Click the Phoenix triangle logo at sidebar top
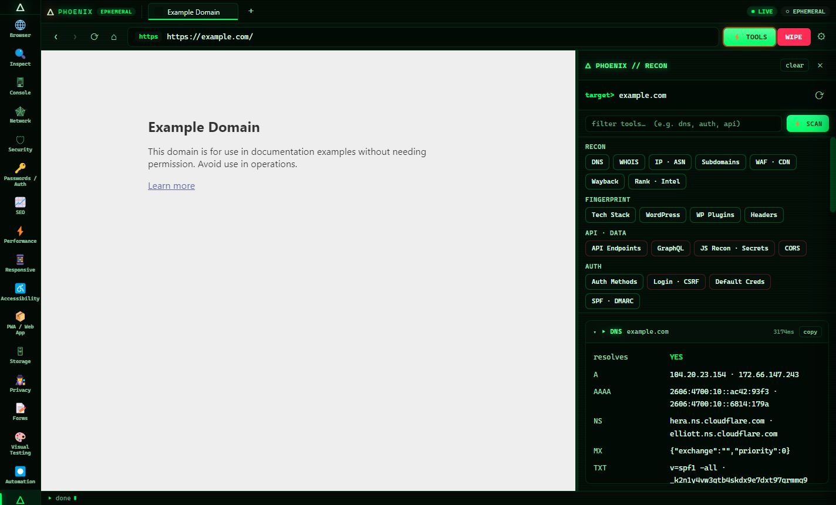Image resolution: width=836 pixels, height=505 pixels. [x=20, y=8]
